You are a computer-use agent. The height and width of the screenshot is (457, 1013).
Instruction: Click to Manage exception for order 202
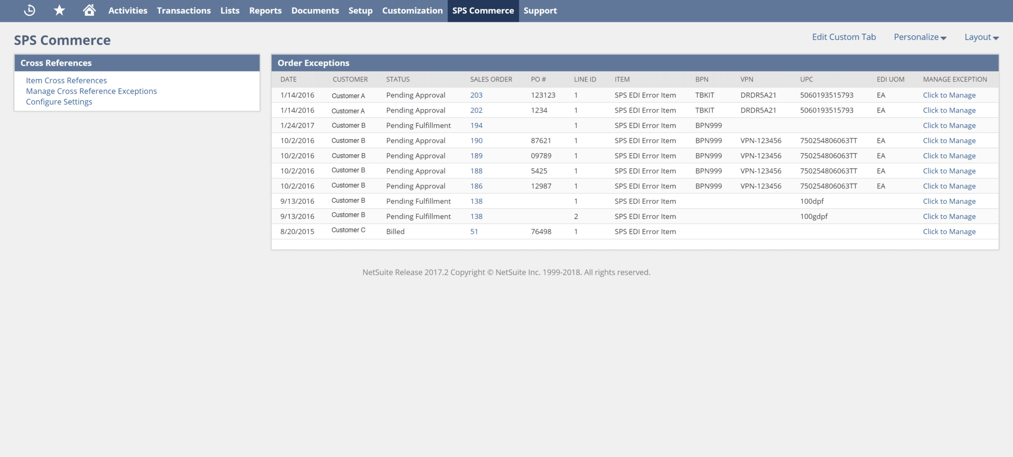click(949, 110)
